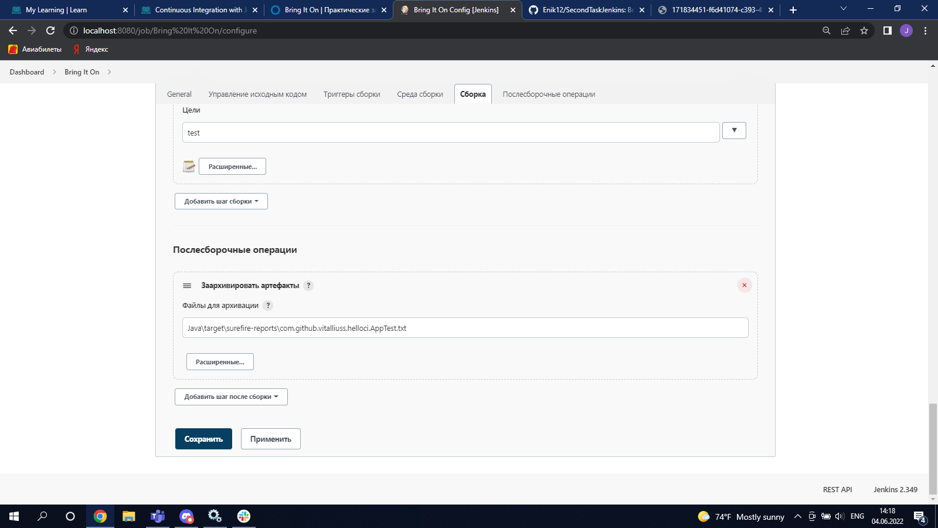Bookmark page with star icon
Viewport: 938px width, 528px height.
click(864, 31)
